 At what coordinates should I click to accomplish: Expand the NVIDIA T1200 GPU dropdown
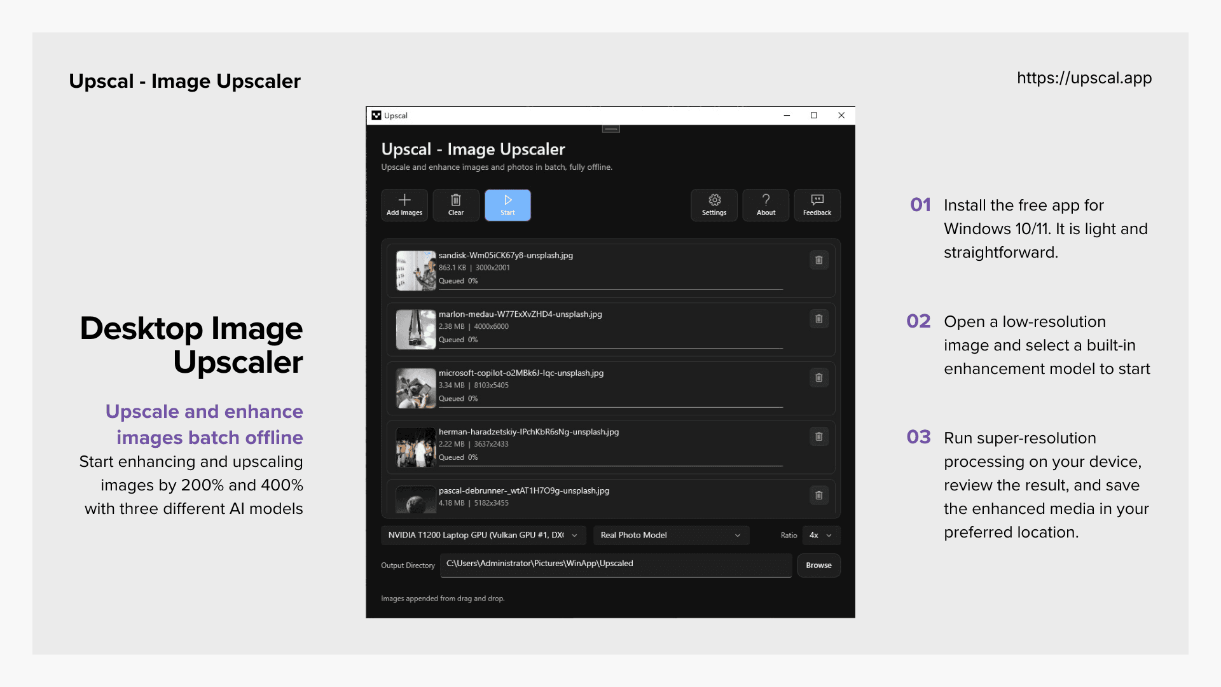pyautogui.click(x=483, y=535)
